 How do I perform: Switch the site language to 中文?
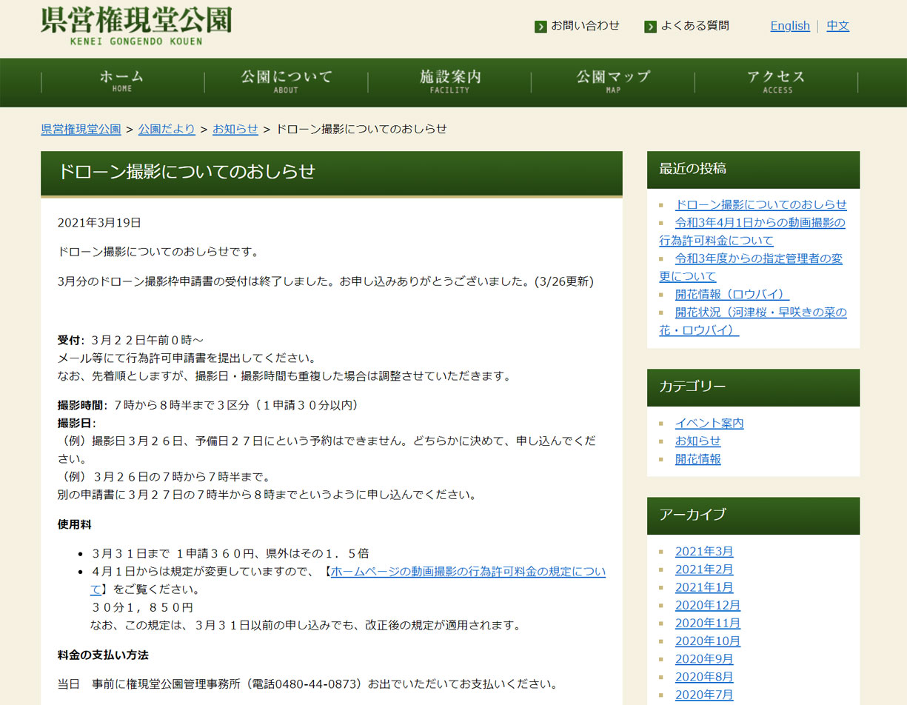click(838, 26)
